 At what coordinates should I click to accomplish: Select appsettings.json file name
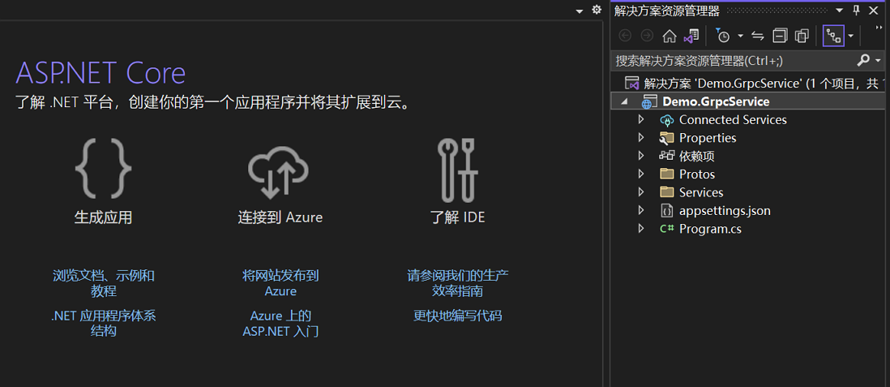[x=725, y=211]
